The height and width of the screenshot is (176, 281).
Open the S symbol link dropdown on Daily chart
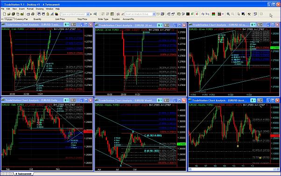(67, 100)
